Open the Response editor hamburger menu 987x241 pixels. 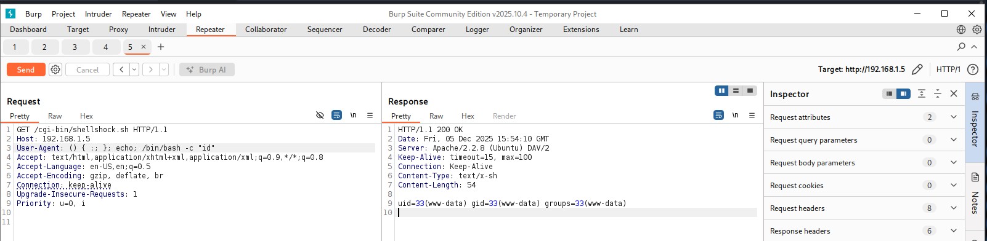752,115
